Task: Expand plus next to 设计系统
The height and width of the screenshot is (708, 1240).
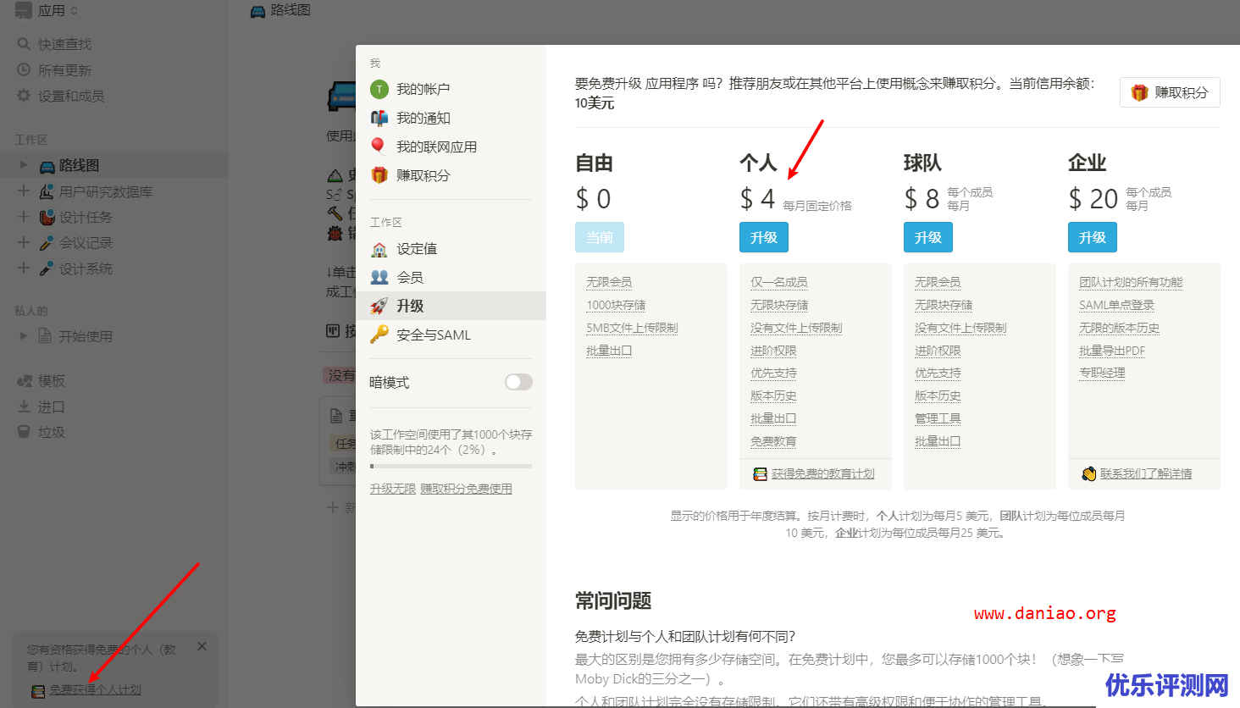Action: click(x=24, y=268)
